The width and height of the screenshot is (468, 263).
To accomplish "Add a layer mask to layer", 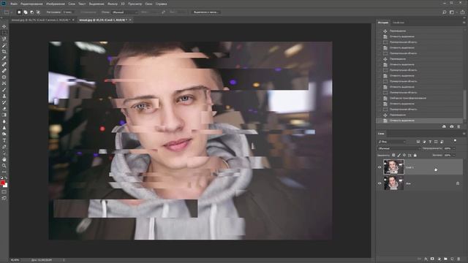I will tap(432, 259).
